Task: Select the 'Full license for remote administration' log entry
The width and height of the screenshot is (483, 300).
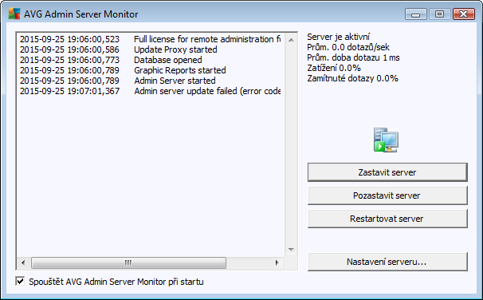Action: click(151, 39)
